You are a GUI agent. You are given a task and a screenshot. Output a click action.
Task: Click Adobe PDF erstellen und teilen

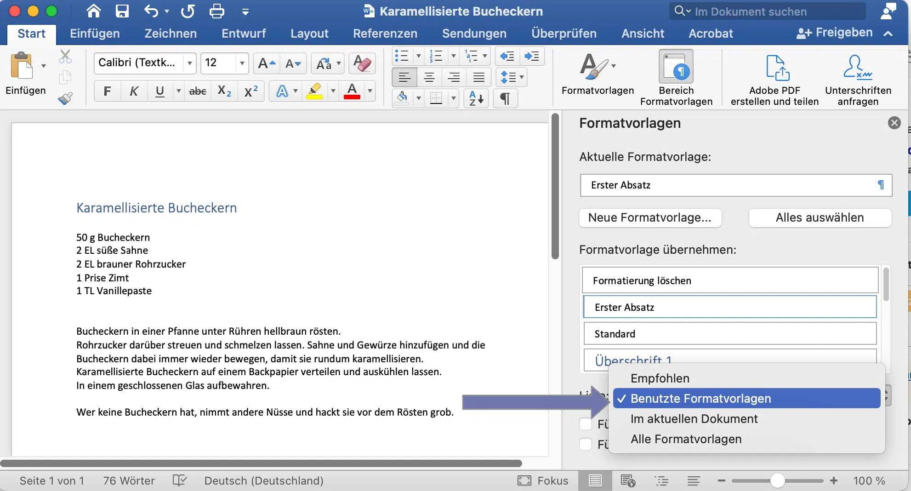click(x=775, y=80)
